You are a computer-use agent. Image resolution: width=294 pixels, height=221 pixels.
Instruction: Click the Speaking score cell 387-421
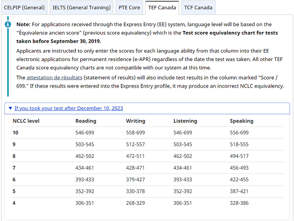239,191
